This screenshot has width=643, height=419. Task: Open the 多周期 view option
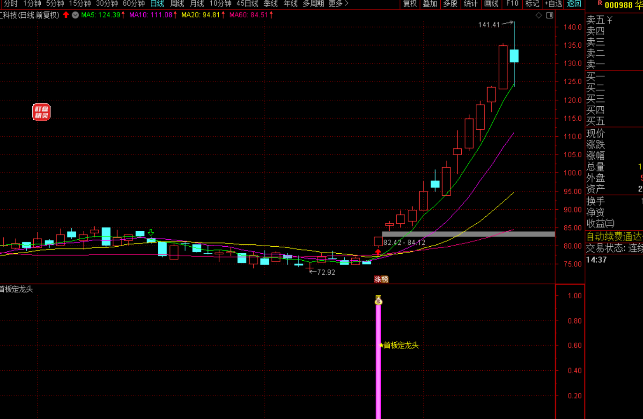[x=313, y=4]
